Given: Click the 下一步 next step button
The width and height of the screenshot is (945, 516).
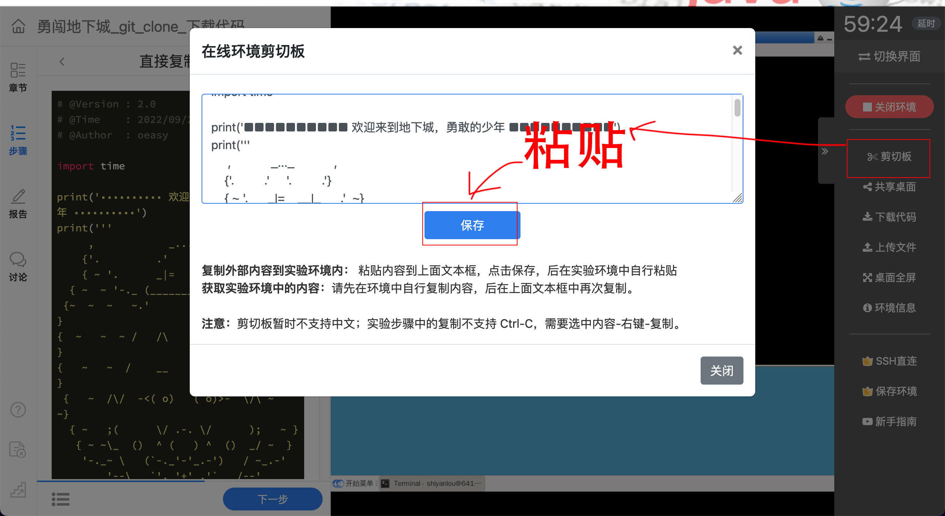Looking at the screenshot, I should pos(272,499).
